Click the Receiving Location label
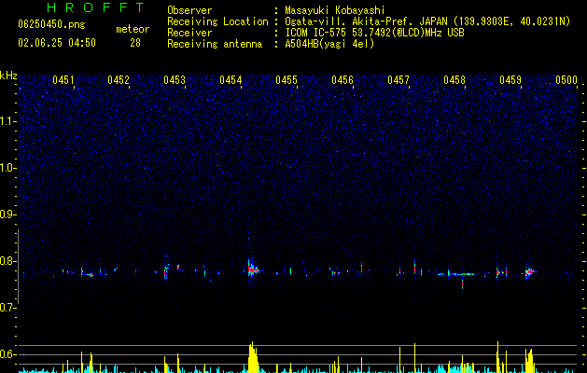This screenshot has width=587, height=373. tap(217, 21)
